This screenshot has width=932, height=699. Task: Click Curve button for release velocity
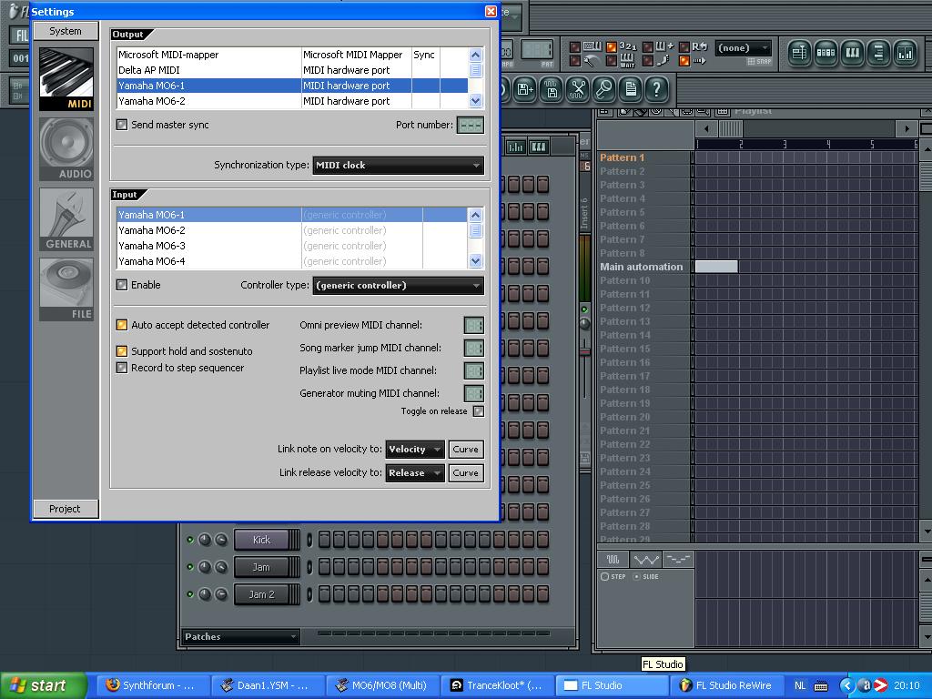coord(465,473)
